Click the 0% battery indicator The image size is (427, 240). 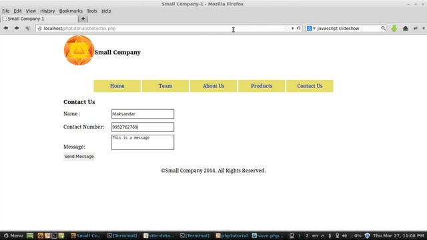pyautogui.click(x=358, y=235)
